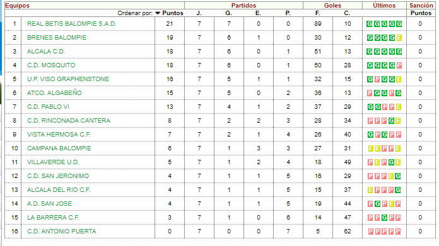
Task: Click the red P result icon for C.D. Mosquito
Action: click(399, 65)
